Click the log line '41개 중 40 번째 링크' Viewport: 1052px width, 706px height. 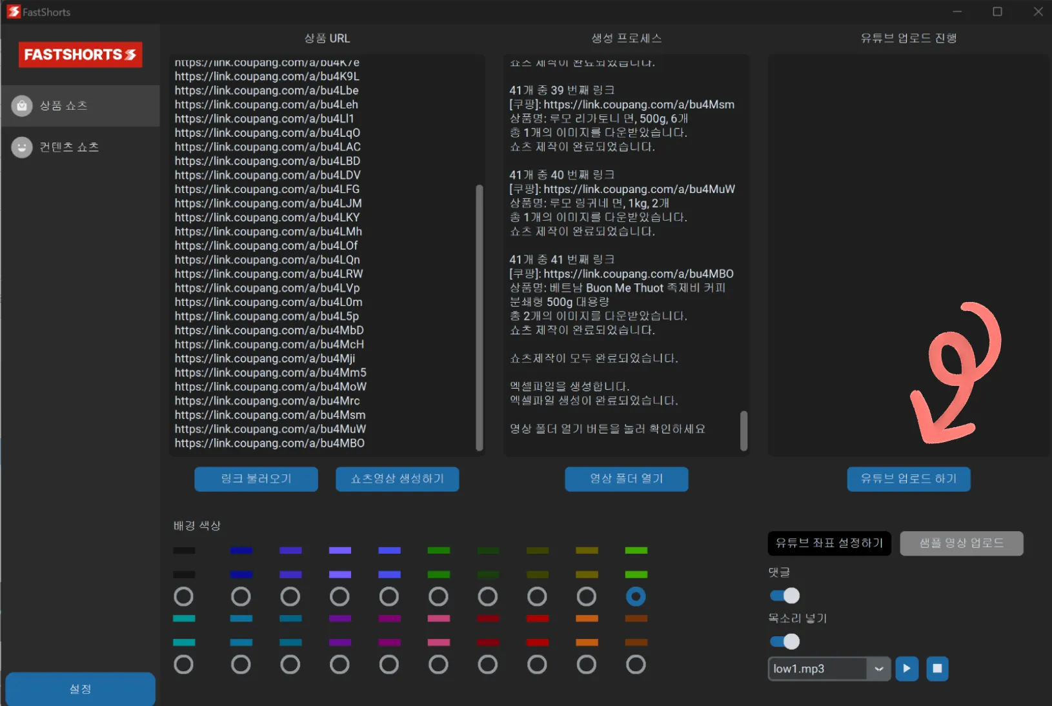tap(562, 175)
